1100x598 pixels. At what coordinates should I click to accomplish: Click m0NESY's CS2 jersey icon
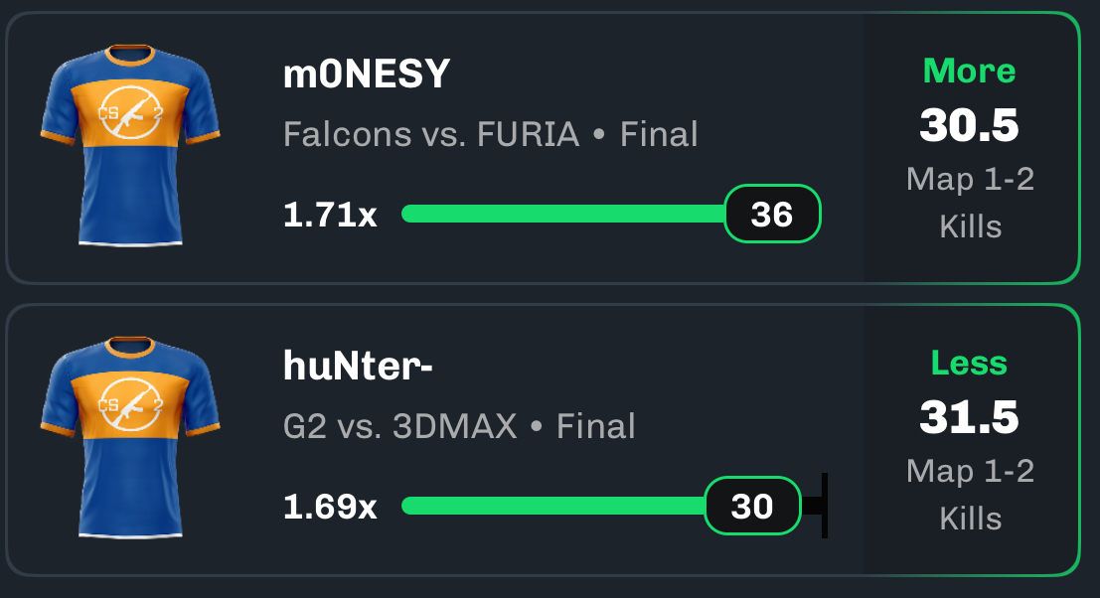130,145
